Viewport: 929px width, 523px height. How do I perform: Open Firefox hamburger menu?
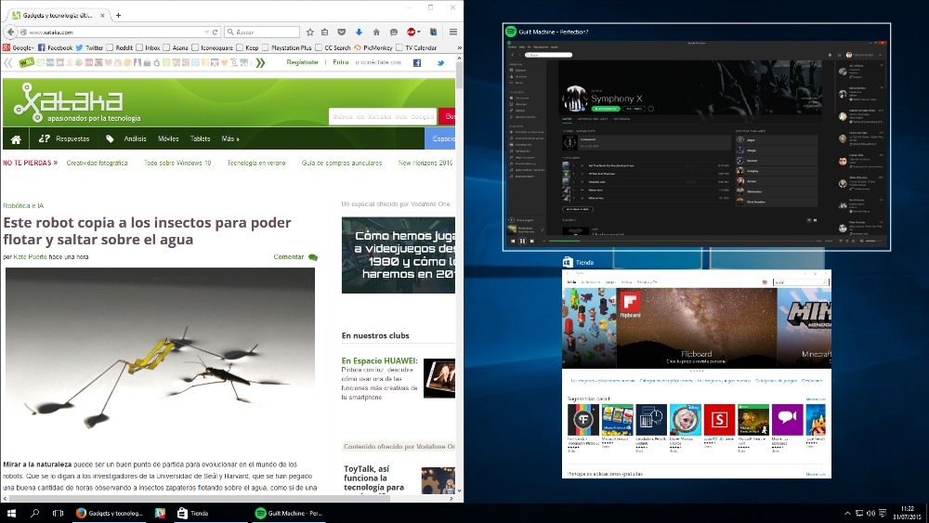tap(453, 32)
